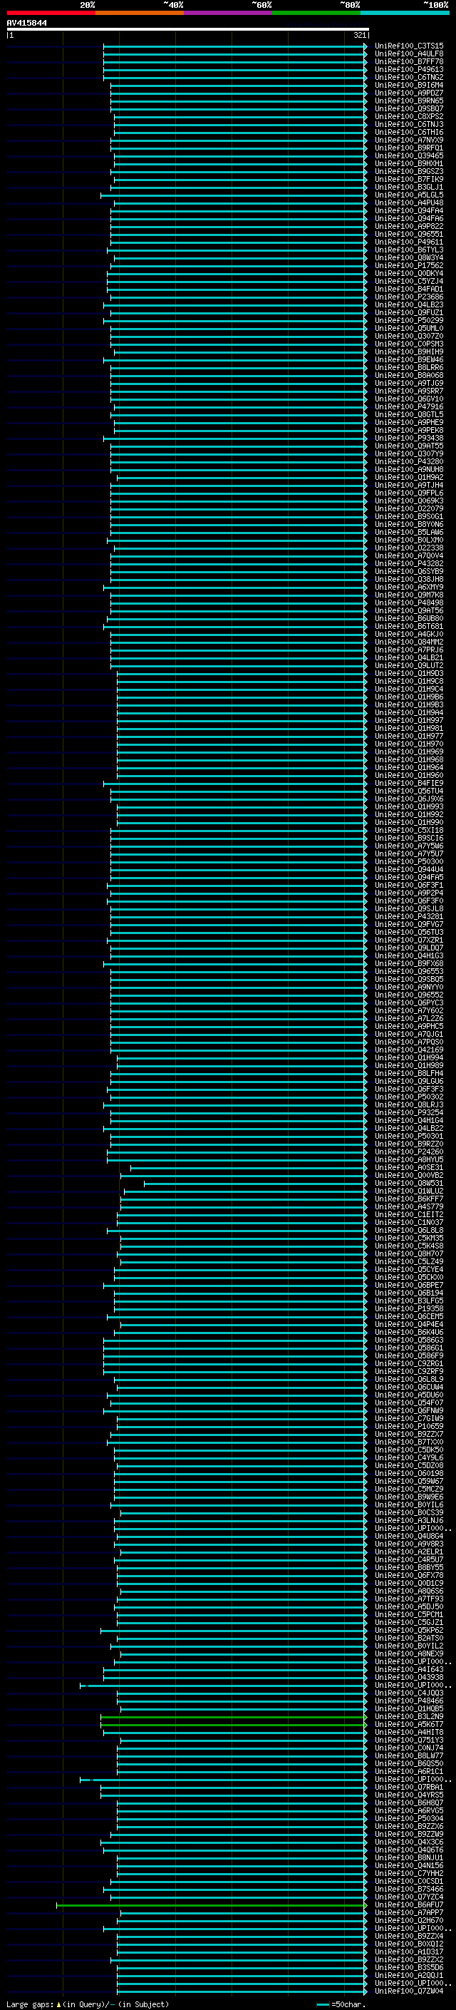Viewport: 456px width, 2010px height.
Task: Click the green alignment bar for UniRef100_B6AFU7
Action: tap(211, 1904)
